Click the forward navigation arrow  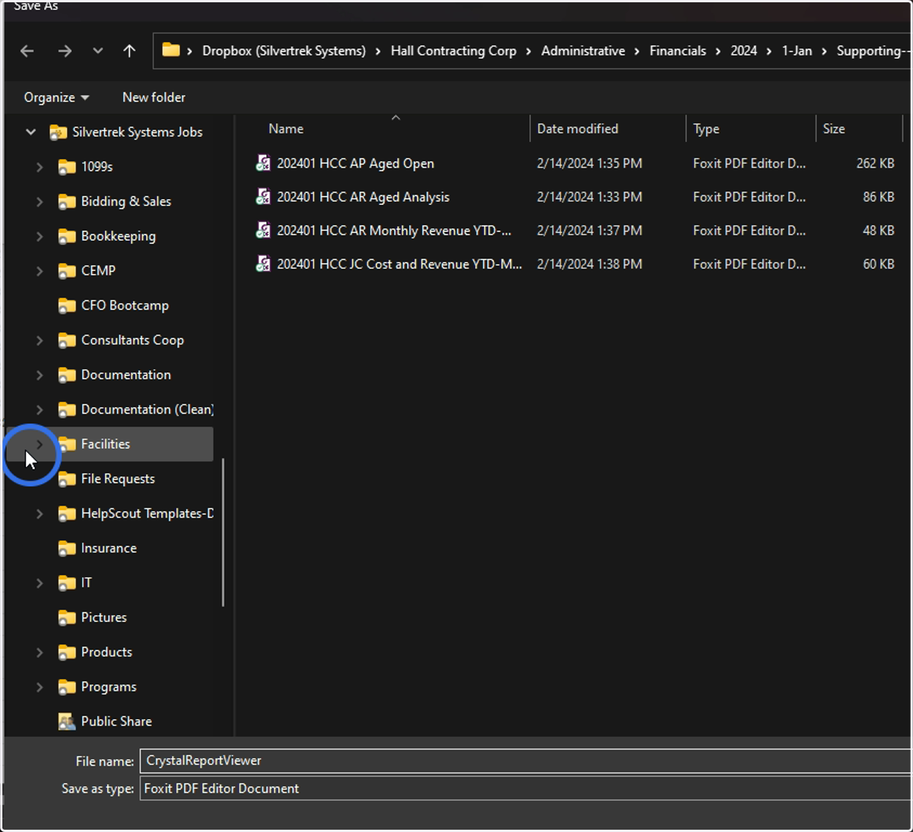pyautogui.click(x=65, y=51)
